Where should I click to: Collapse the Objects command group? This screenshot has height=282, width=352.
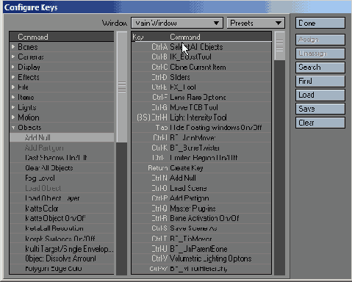tap(13, 128)
